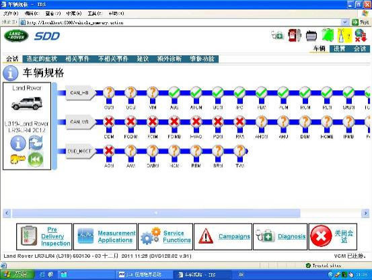The image size is (372, 280).
Task: Click the Windows Start button
Action: click(x=17, y=275)
